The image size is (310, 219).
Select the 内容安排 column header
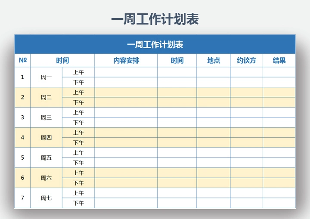click(x=126, y=60)
